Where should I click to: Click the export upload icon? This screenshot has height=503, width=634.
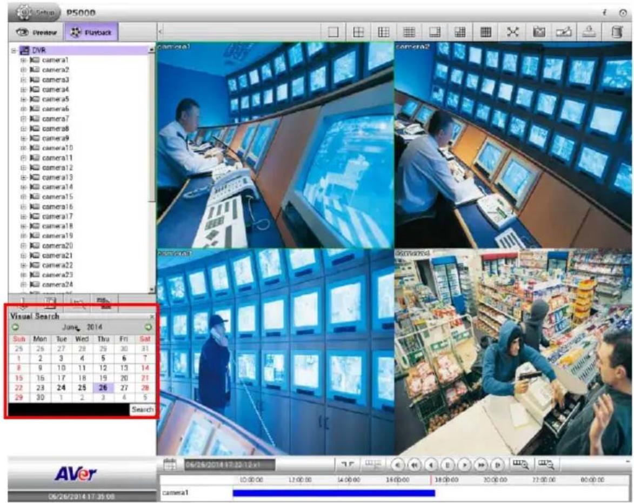(590, 32)
